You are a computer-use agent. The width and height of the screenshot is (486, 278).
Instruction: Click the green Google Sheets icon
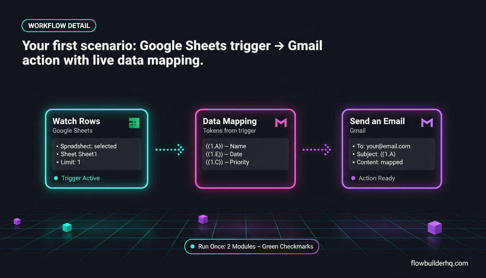click(x=134, y=123)
